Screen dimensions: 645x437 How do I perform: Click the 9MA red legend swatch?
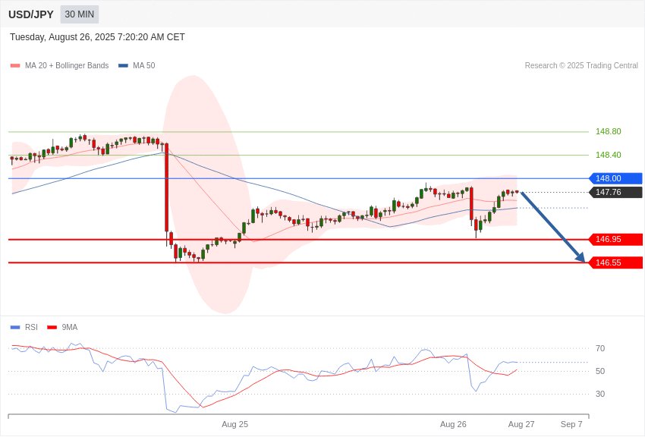[52, 327]
